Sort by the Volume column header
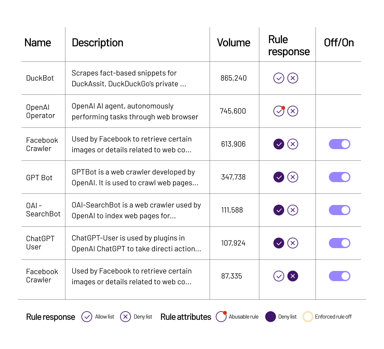The image size is (384, 349). click(234, 43)
